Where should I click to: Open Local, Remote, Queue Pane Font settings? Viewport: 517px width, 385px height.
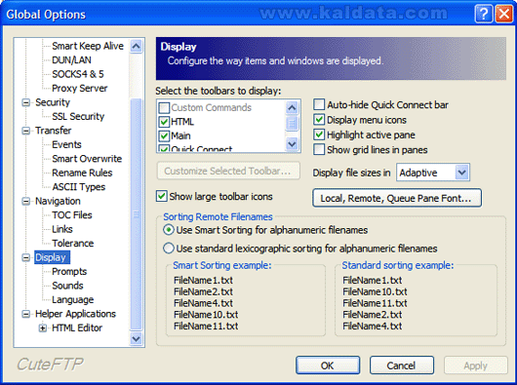(397, 198)
